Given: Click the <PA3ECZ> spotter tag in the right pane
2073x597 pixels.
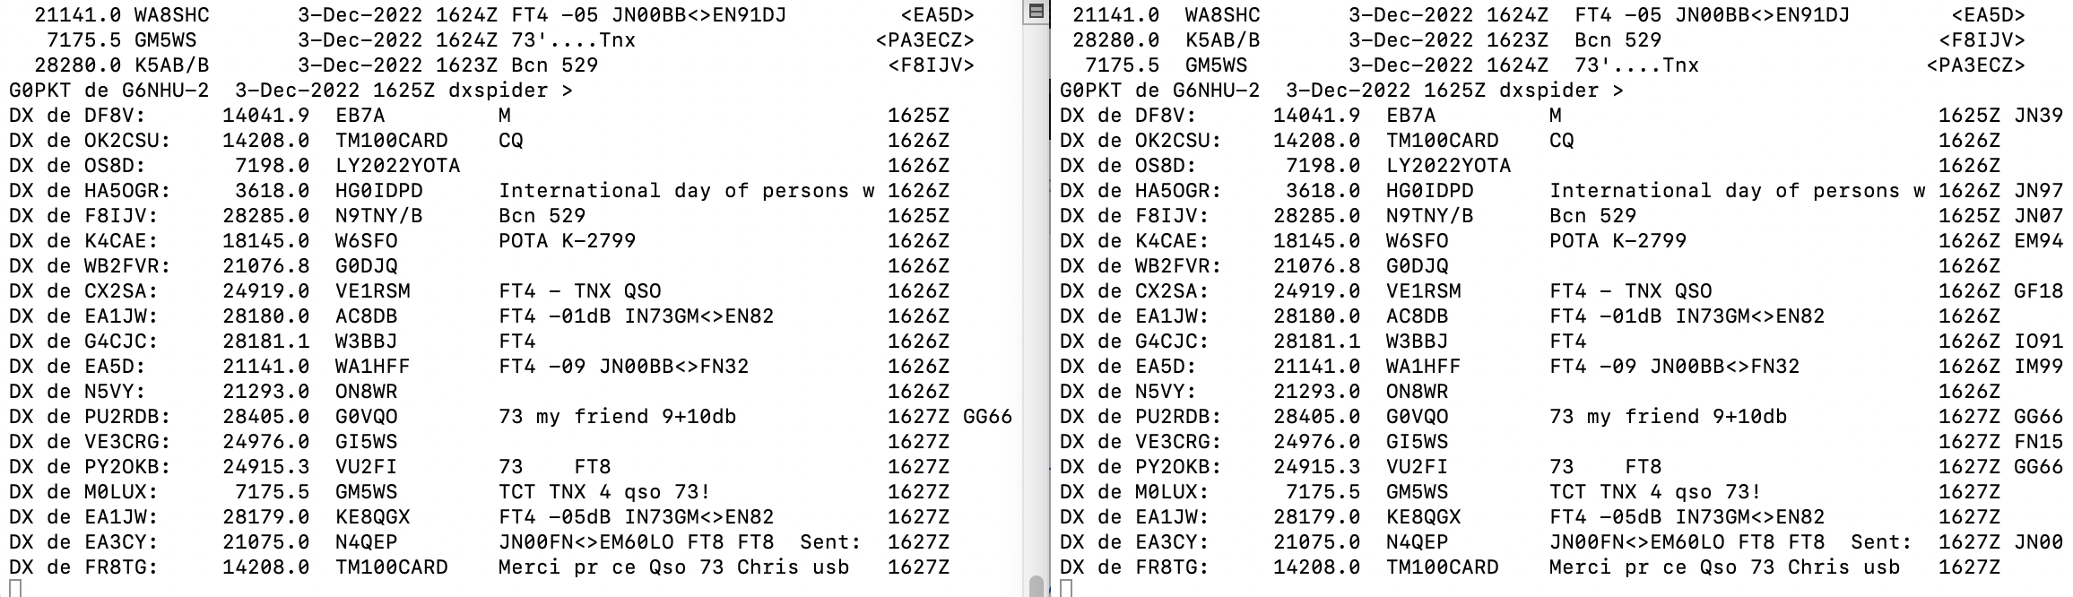Looking at the screenshot, I should (x=1975, y=65).
